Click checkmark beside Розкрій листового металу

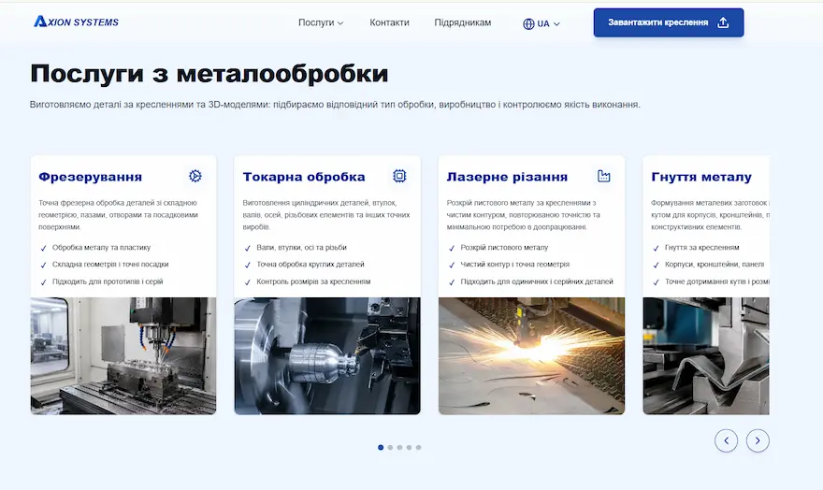[452, 248]
